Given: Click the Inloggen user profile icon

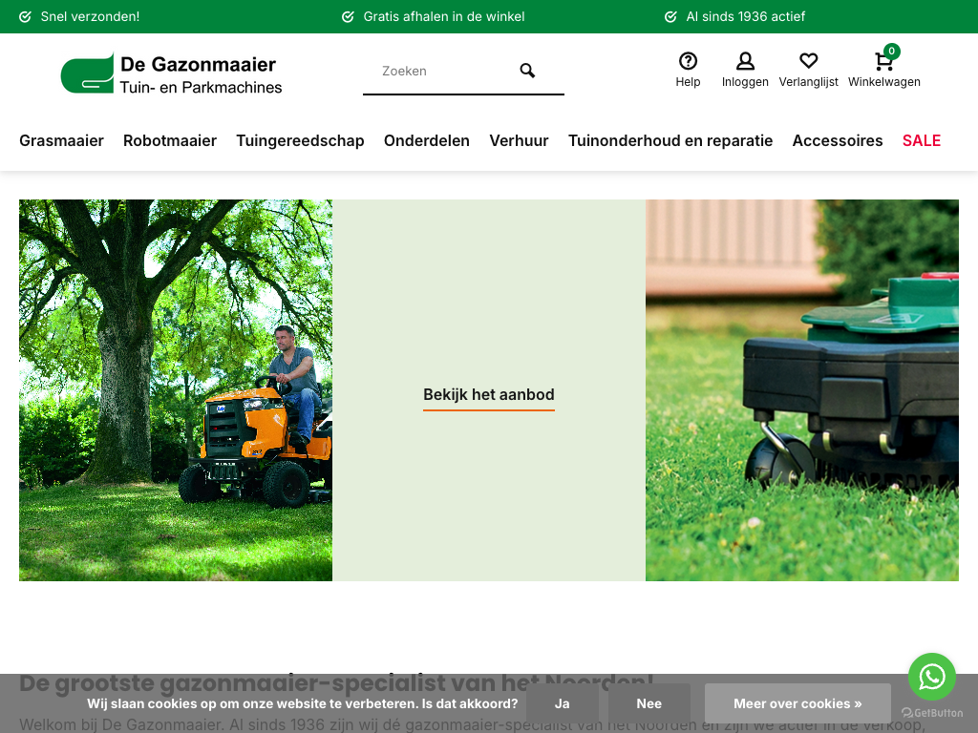Looking at the screenshot, I should coord(745,62).
